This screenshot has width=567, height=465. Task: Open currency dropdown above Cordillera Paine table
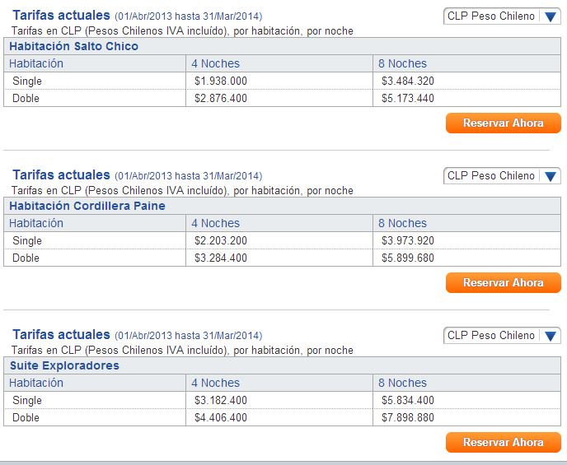click(502, 176)
